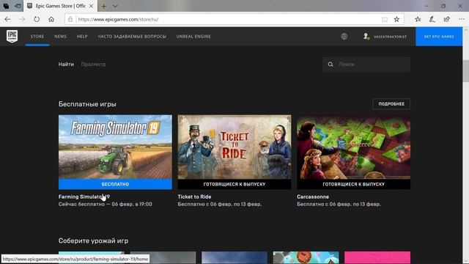Reload the page with refresh icon
469x264 pixels.
point(37,20)
